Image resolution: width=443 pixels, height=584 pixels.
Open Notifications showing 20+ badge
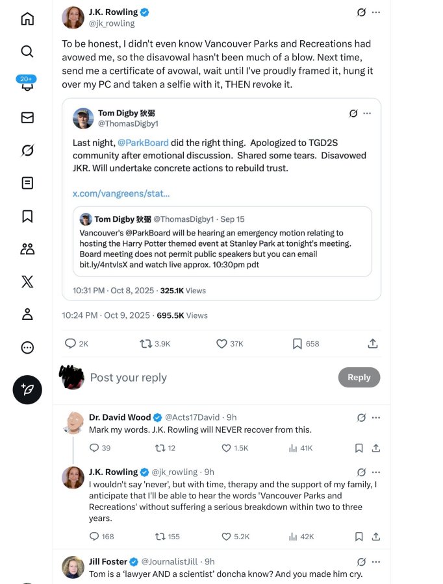(x=27, y=84)
